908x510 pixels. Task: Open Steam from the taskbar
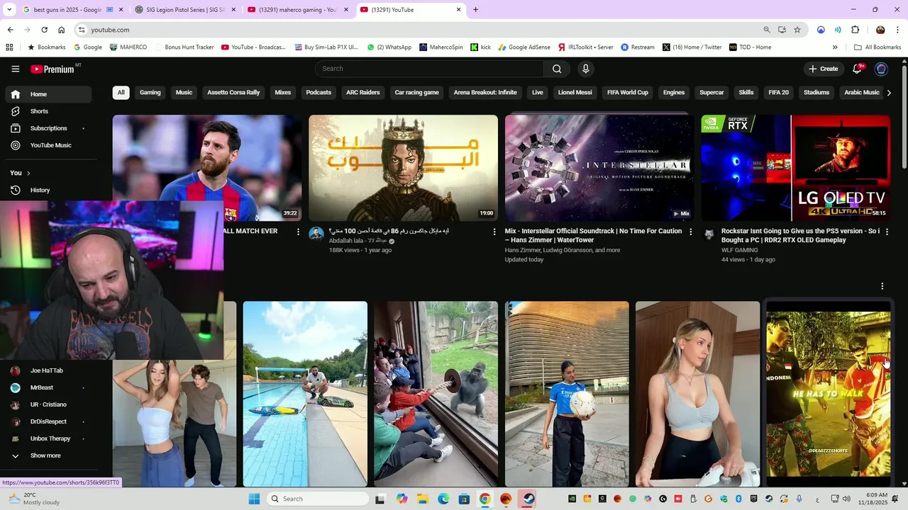[528, 499]
